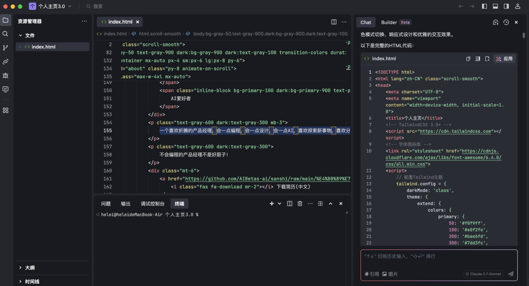
Task: Split the editor to the right
Action: tap(334, 22)
